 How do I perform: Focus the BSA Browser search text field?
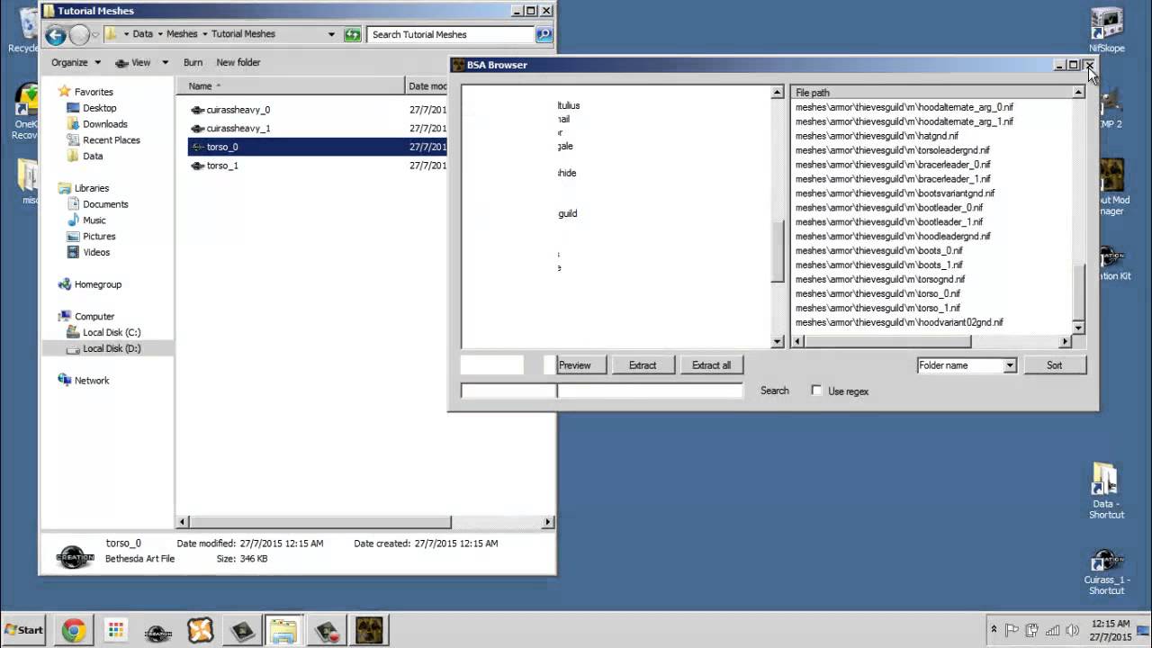click(x=601, y=391)
